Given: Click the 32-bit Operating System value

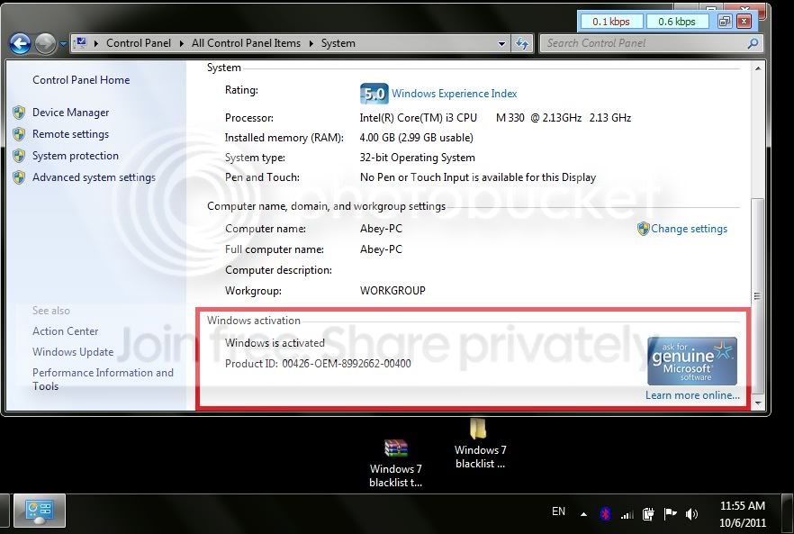Looking at the screenshot, I should pyautogui.click(x=418, y=158).
